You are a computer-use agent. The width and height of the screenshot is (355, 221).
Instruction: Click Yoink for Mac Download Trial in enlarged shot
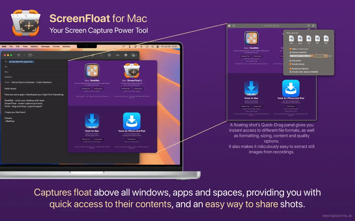[x=245, y=106]
